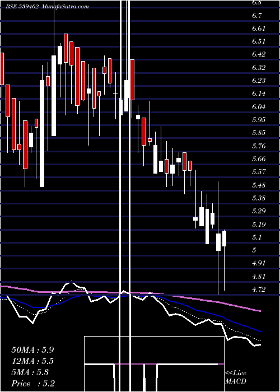Click the 5.76 price axis label
Screen dimensions: 280x392
coord(259,146)
